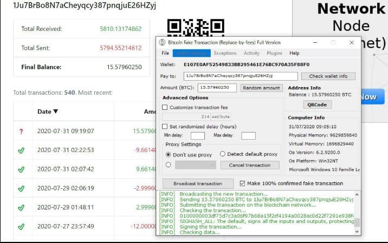
Task: Select the Detect default proxy radio button
Action: coord(223,154)
